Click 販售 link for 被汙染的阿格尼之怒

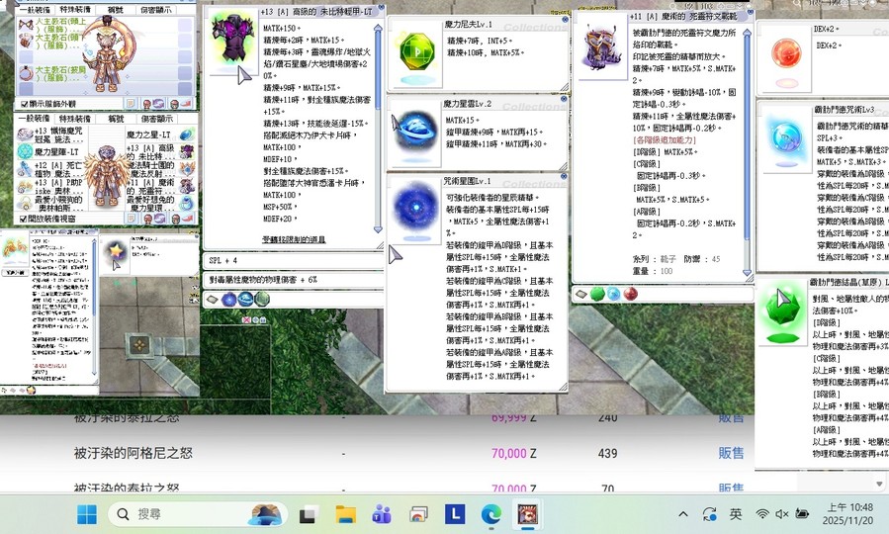[731, 453]
